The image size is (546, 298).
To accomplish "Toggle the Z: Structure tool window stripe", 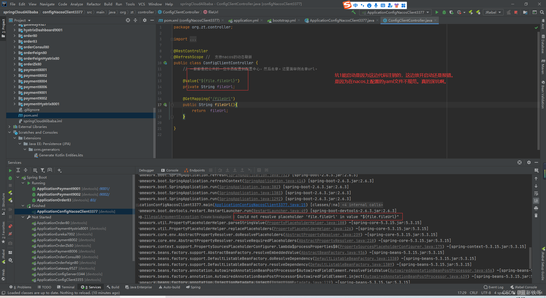I will click(x=3, y=204).
